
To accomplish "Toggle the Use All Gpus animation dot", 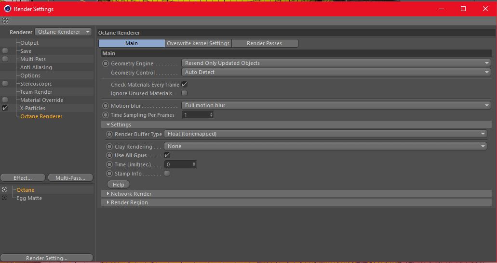I will pos(109,155).
